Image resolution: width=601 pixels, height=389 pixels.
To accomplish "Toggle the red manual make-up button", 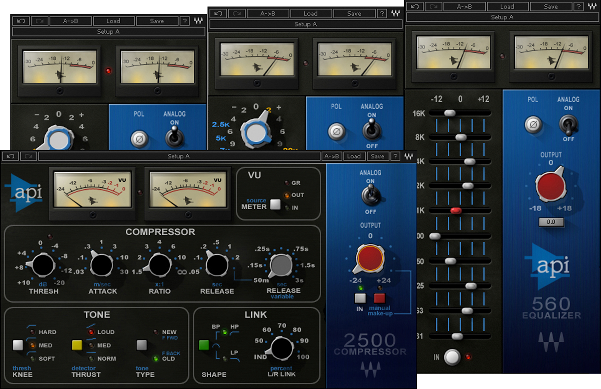I will (x=379, y=298).
